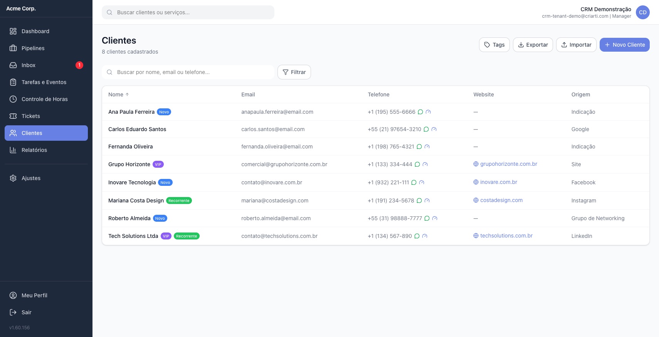Visit grupohorizonte.com.br website link
Viewport: 659px width, 337px height.
coord(505,164)
